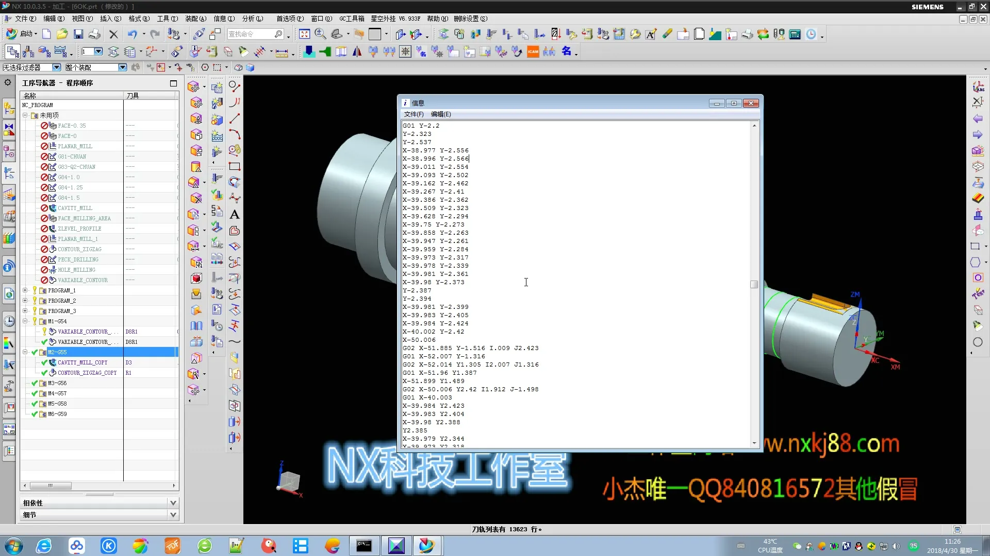The height and width of the screenshot is (556, 990).
Task: Click the Undo arrow icon
Action: pos(133,34)
